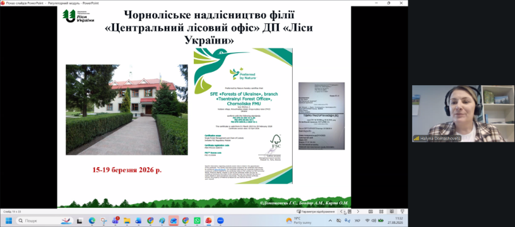Click the building photo on the slide

127,110
